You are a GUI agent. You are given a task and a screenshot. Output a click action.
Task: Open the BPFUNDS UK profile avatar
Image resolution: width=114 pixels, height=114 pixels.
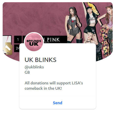pyautogui.click(x=34, y=42)
